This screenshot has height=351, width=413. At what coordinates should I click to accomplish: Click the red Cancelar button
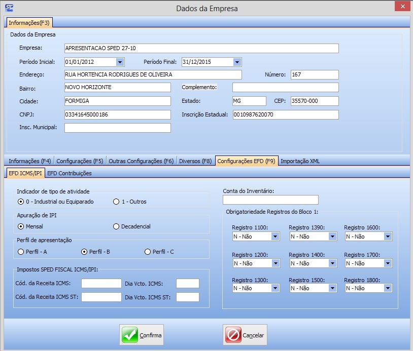245,335
